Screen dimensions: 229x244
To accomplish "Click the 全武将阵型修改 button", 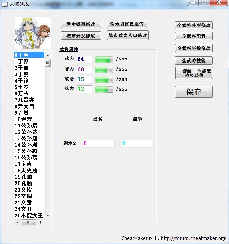I will (x=194, y=25).
